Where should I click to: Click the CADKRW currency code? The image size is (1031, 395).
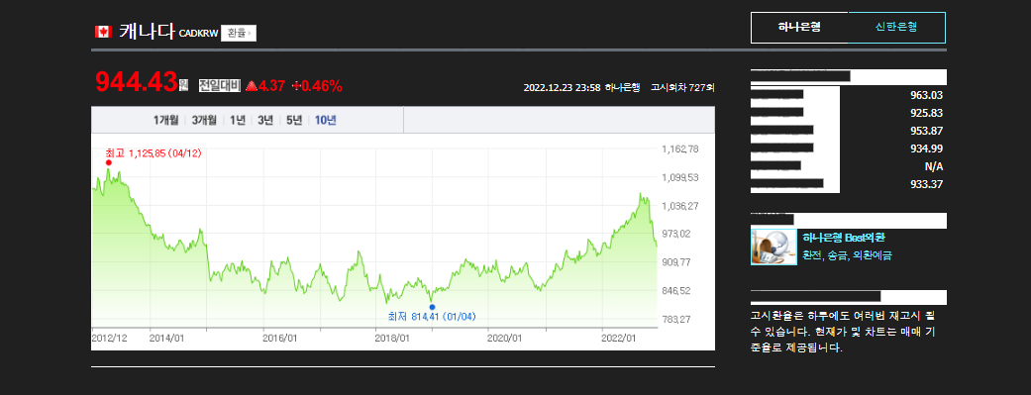click(198, 34)
